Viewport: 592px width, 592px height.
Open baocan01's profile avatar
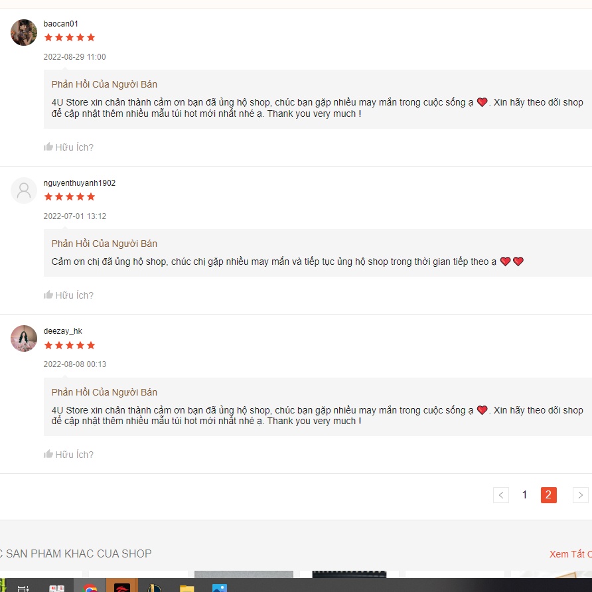(24, 33)
